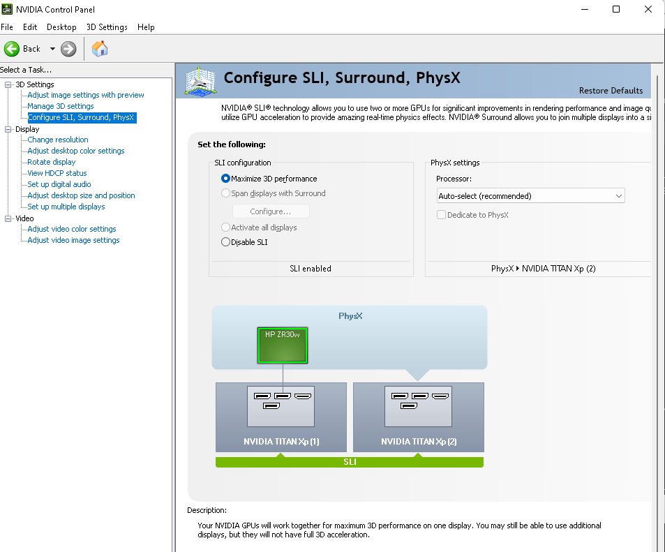Open the 3D Settings menu
The image size is (665, 552).
coord(107,27)
